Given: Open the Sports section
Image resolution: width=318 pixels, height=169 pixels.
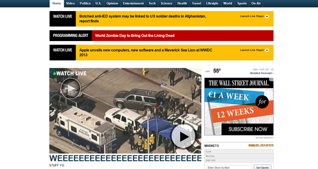Looking at the screenshot, I should pyautogui.click(x=242, y=3).
